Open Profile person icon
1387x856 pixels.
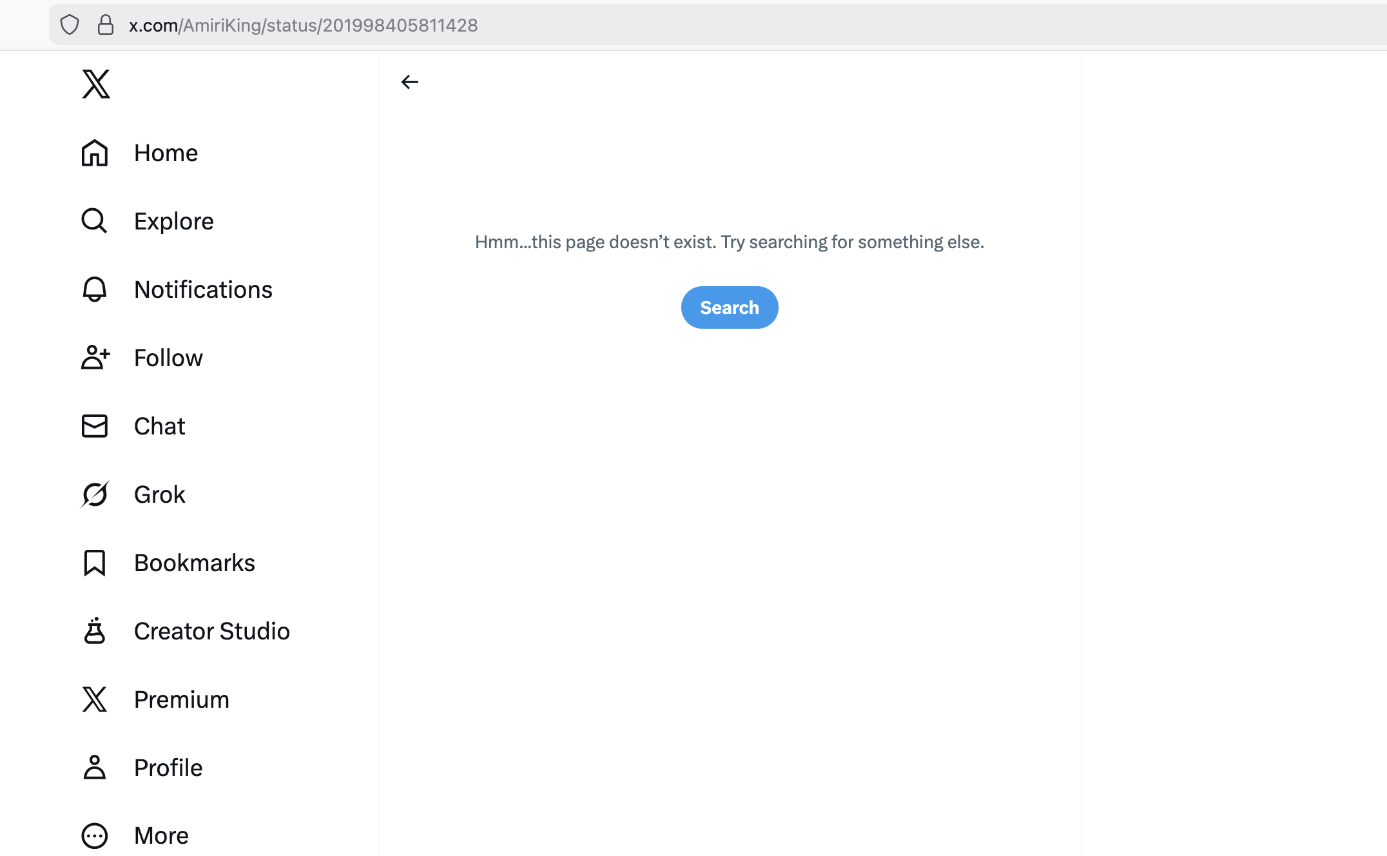(x=95, y=768)
